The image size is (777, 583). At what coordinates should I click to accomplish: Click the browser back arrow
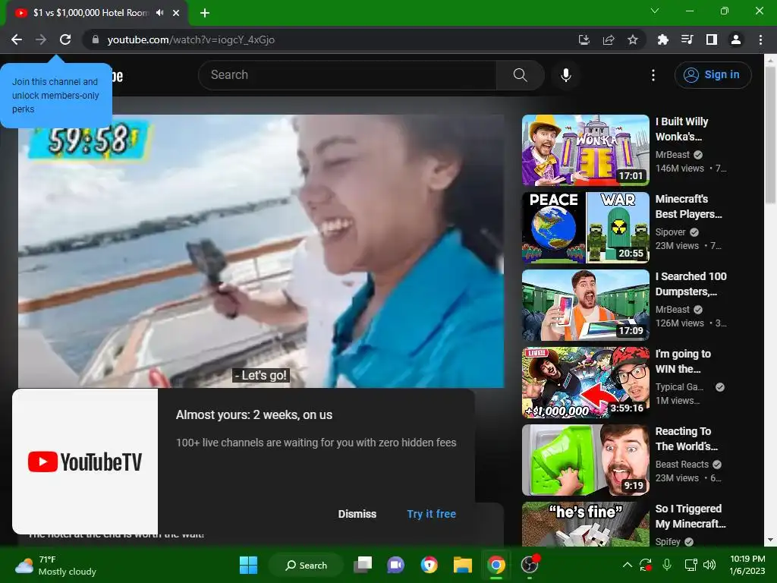click(17, 39)
